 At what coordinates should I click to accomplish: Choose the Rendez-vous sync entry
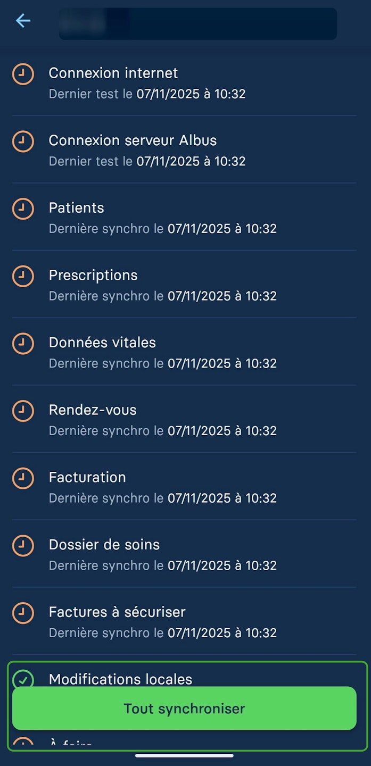click(93, 410)
